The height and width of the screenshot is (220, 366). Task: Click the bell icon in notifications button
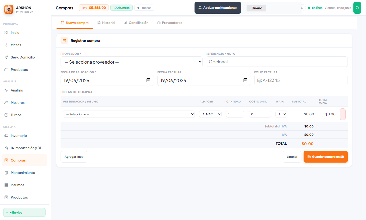pos(200,8)
